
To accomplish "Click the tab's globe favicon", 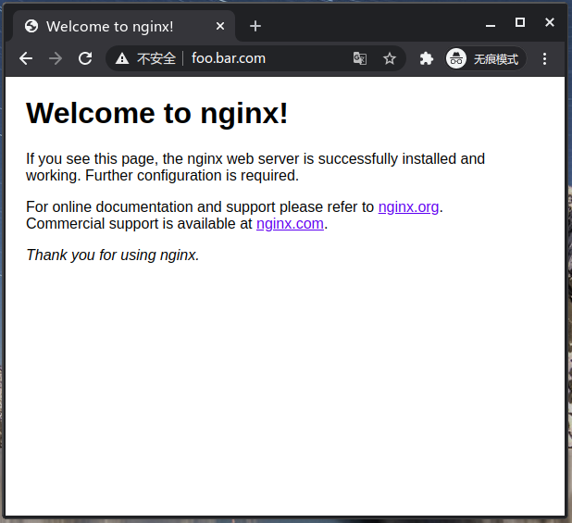I will [x=31, y=26].
